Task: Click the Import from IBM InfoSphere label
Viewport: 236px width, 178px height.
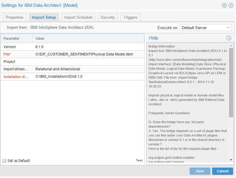Action: click(x=50, y=28)
